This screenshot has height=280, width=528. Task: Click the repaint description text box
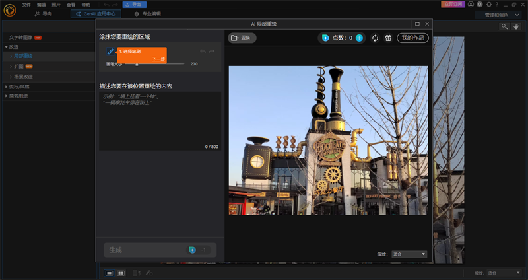coord(160,121)
